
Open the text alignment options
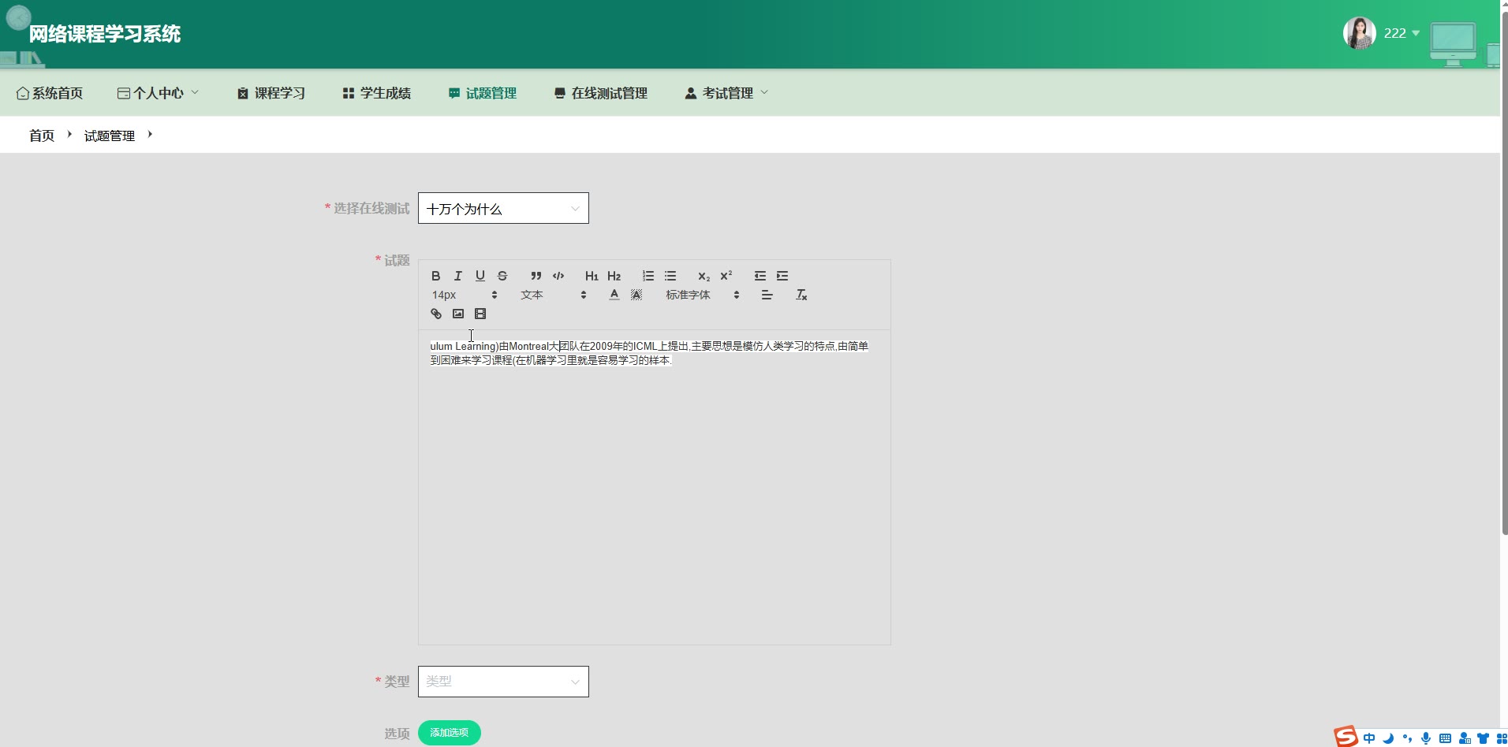point(767,295)
